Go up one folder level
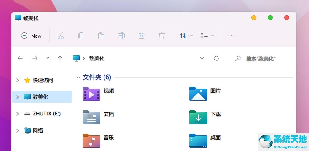 pos(60,58)
